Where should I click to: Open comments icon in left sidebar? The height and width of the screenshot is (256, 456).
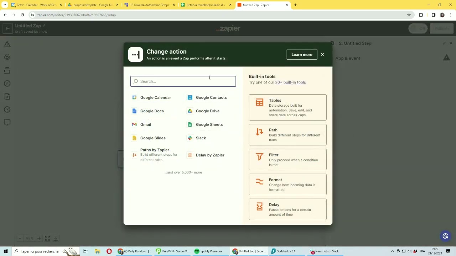click(x=7, y=122)
